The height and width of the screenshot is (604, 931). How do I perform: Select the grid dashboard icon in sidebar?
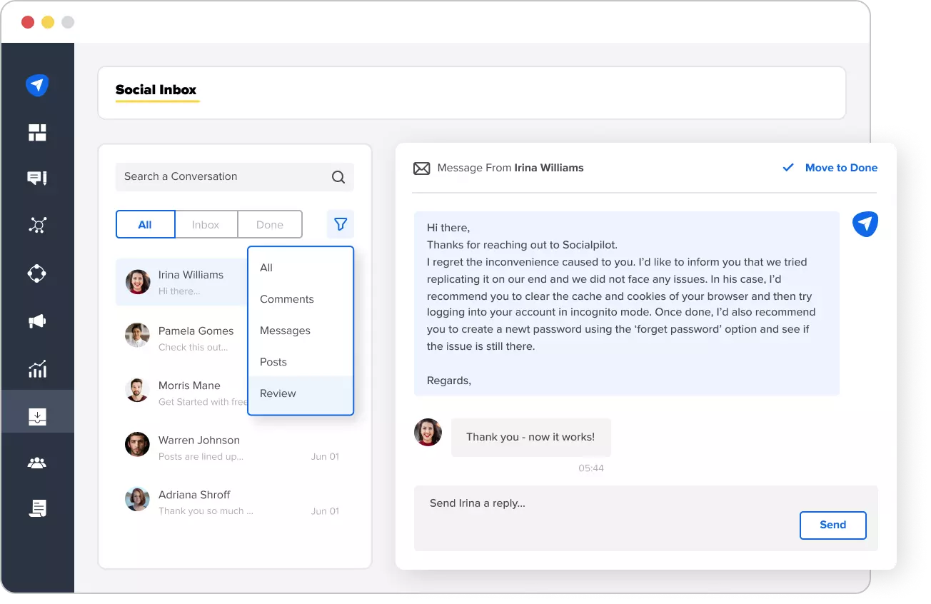pos(36,132)
